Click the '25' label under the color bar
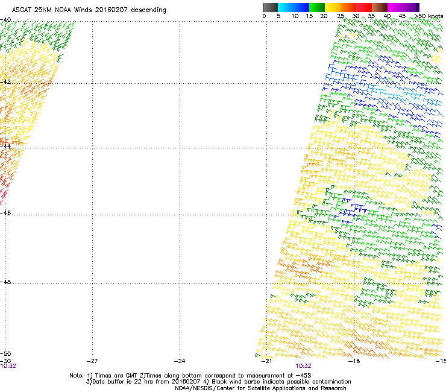 coord(341,16)
